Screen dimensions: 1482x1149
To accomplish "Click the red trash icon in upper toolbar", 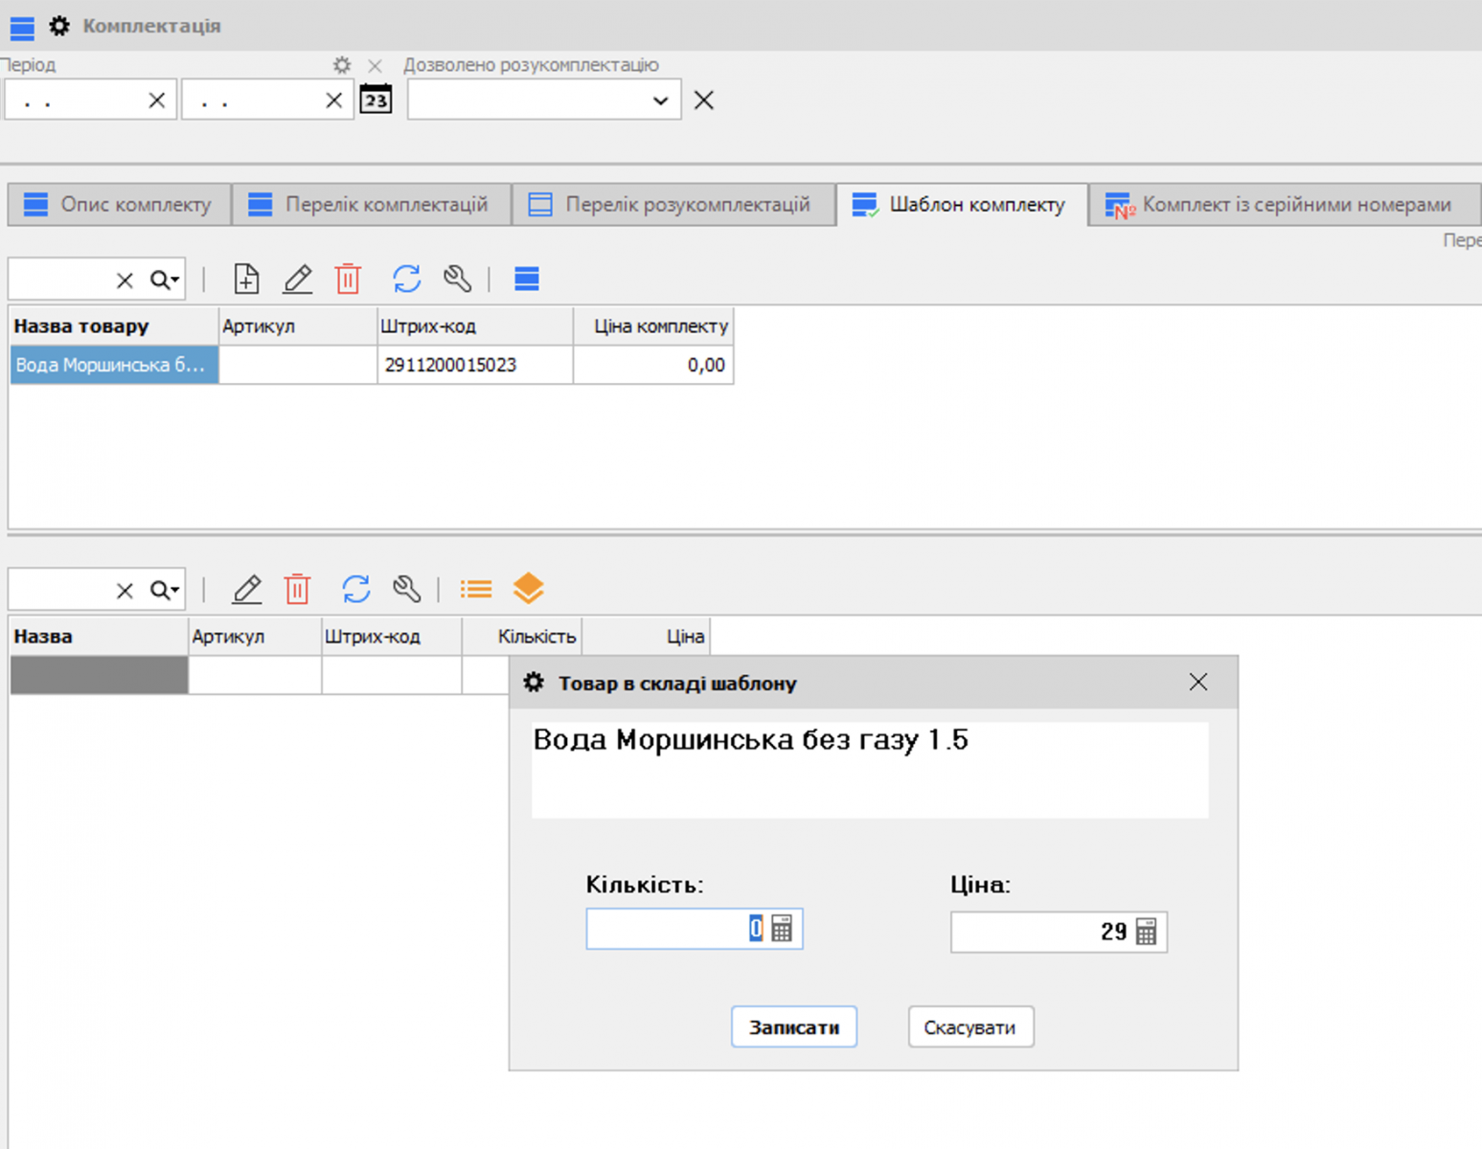I will tap(348, 279).
